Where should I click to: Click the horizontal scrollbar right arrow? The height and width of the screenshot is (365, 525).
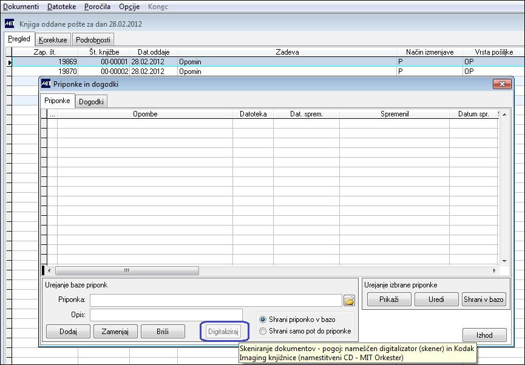click(495, 270)
